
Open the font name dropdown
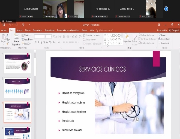point(45,37)
